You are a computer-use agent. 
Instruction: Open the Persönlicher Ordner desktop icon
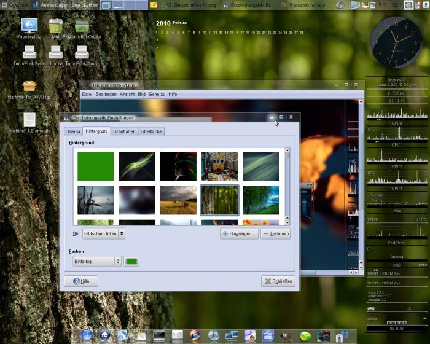tap(82, 26)
